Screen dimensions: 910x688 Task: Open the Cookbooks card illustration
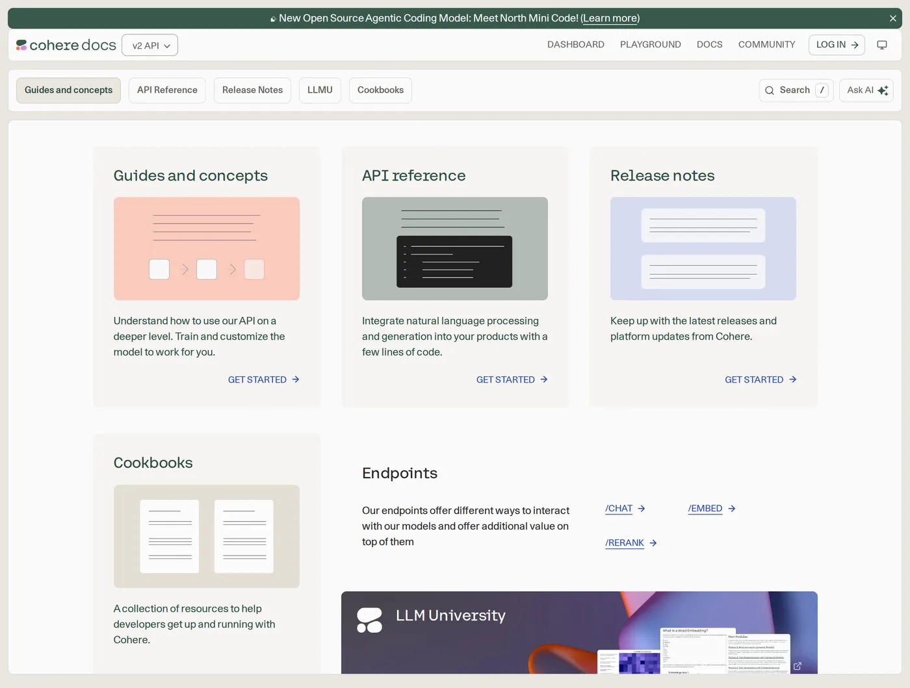click(207, 537)
